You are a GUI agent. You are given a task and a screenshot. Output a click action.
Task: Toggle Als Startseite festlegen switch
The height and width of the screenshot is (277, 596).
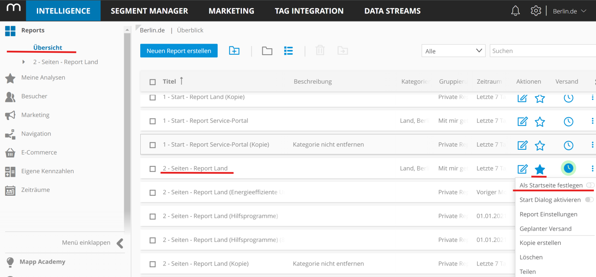pyautogui.click(x=590, y=185)
